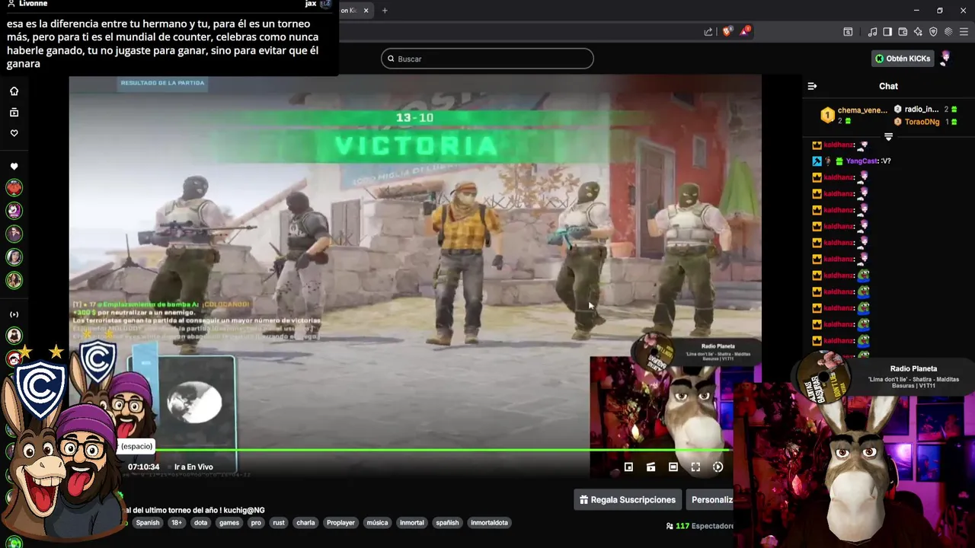Select the Spanish tag
975x548 pixels.
(148, 523)
